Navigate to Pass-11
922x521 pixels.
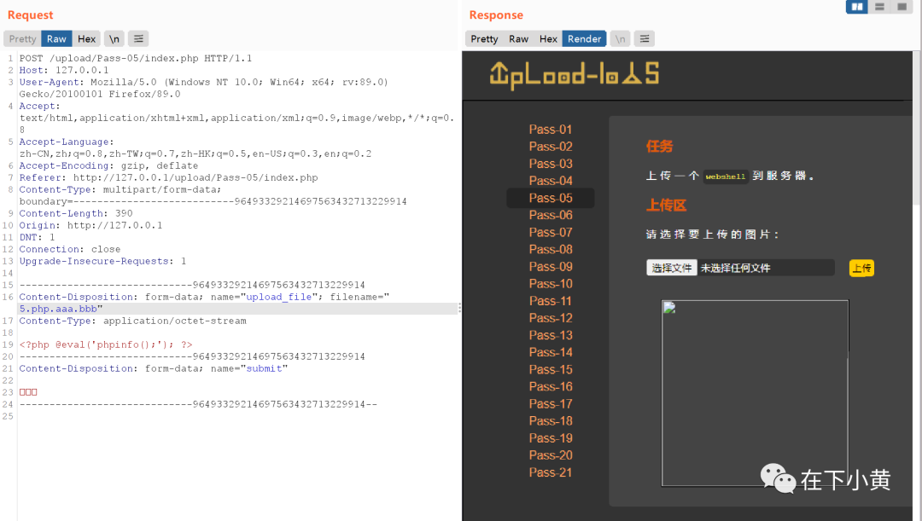click(x=551, y=301)
